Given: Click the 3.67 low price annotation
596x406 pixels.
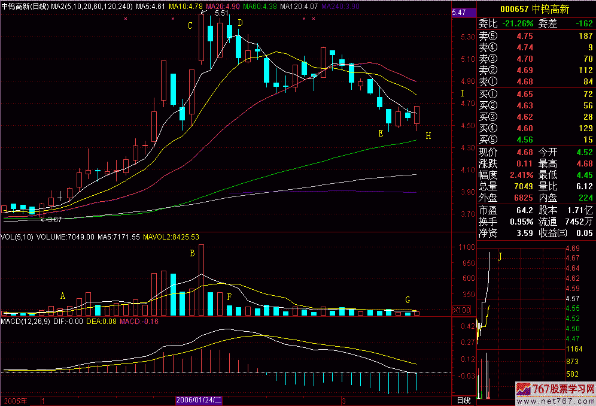Looking at the screenshot, I should click(x=53, y=220).
